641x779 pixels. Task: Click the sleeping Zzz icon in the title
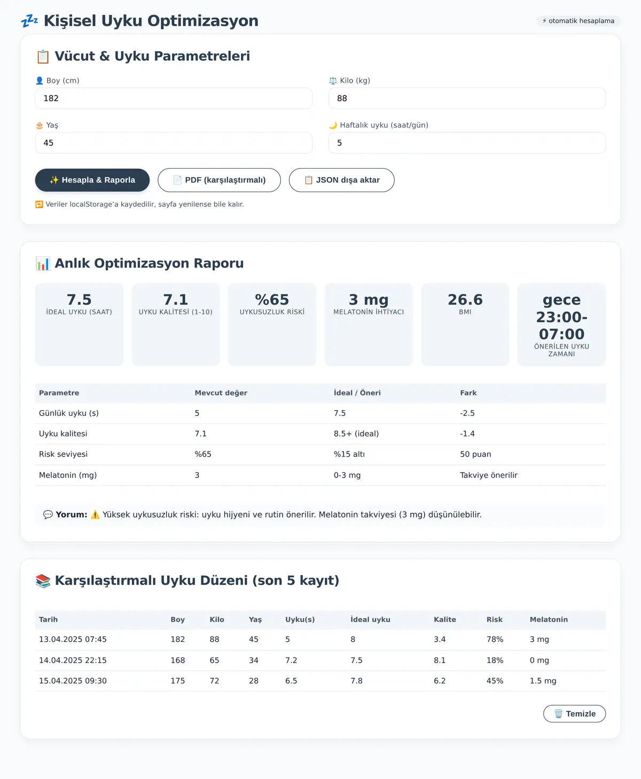[29, 21]
